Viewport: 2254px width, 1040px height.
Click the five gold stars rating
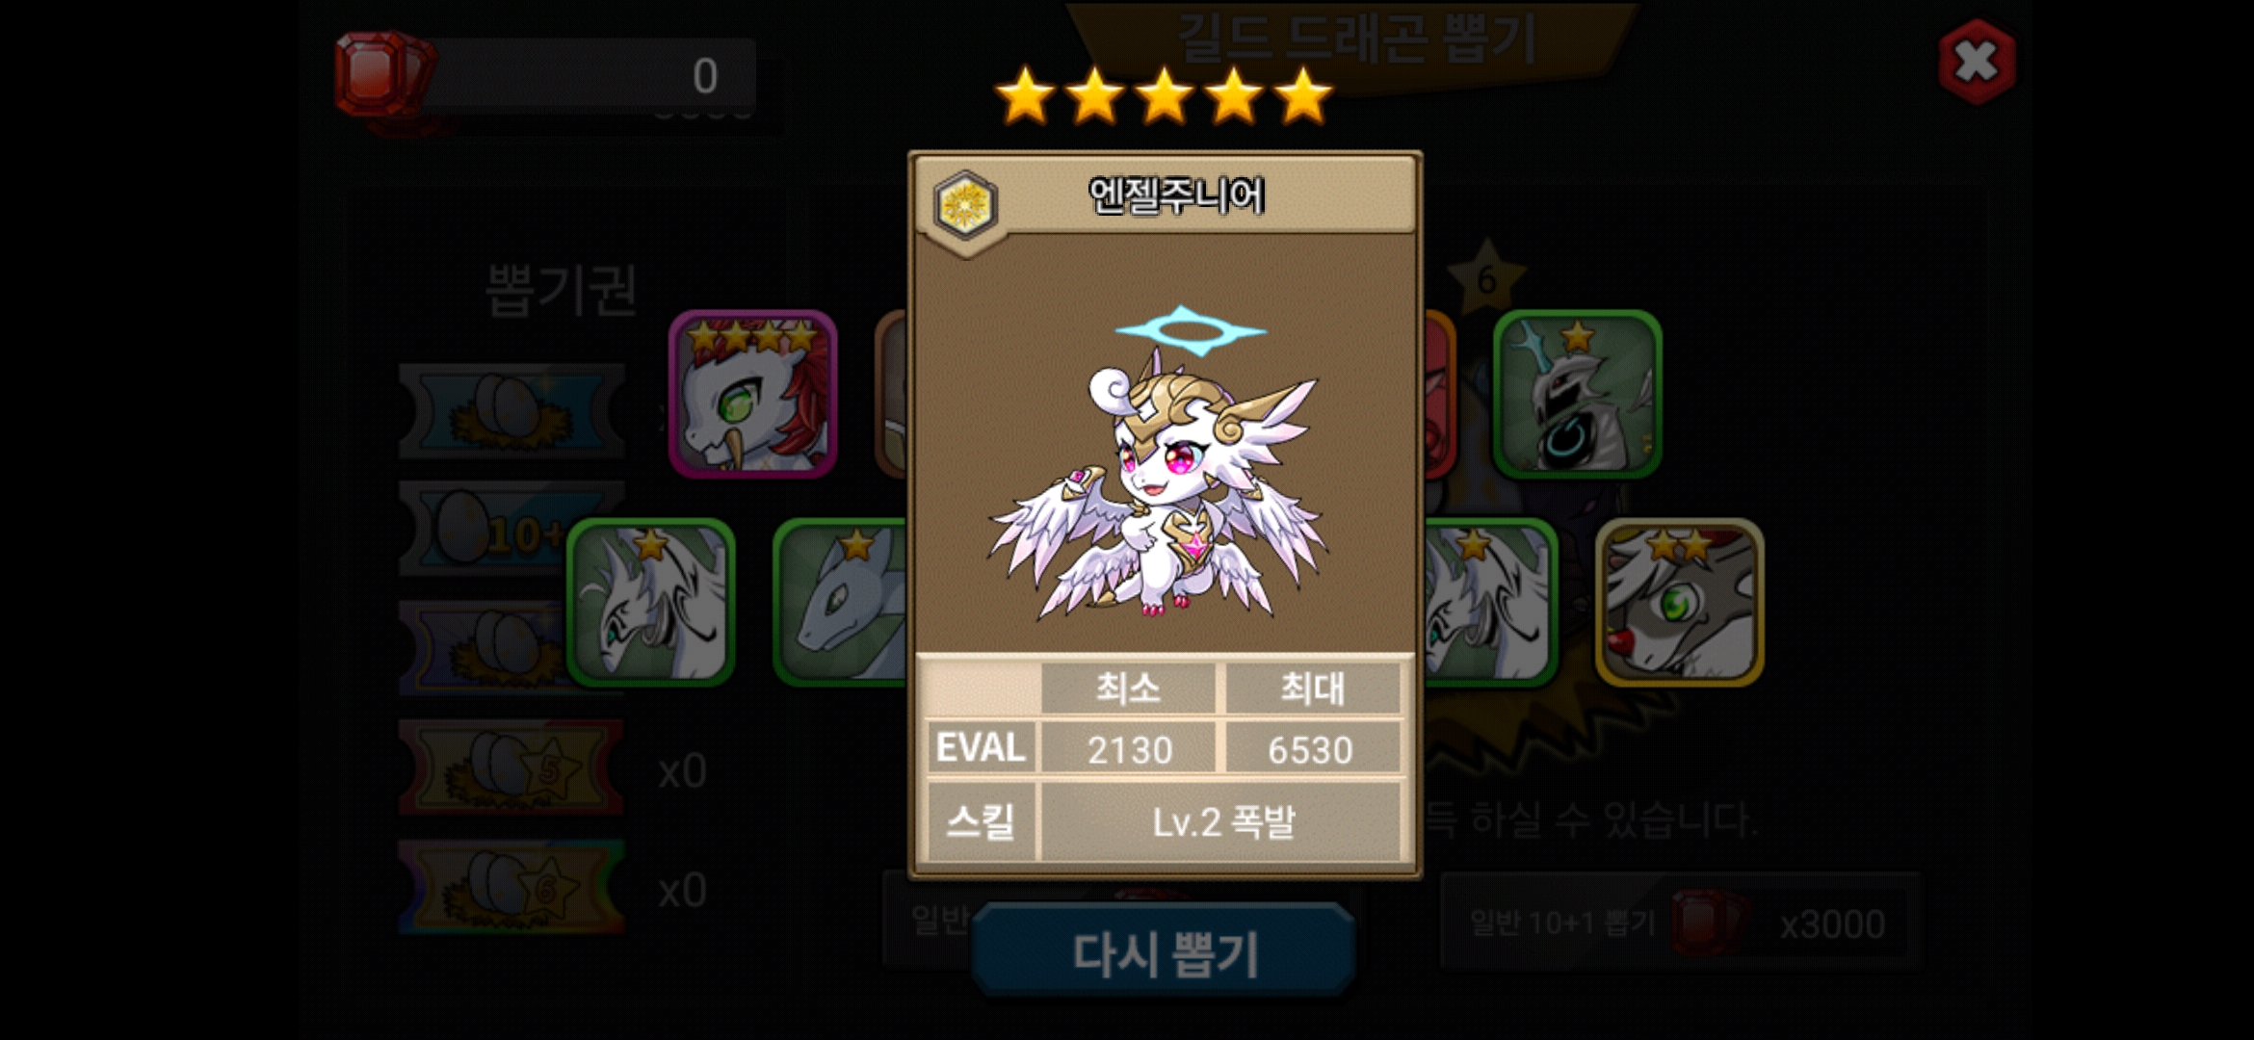(1164, 96)
